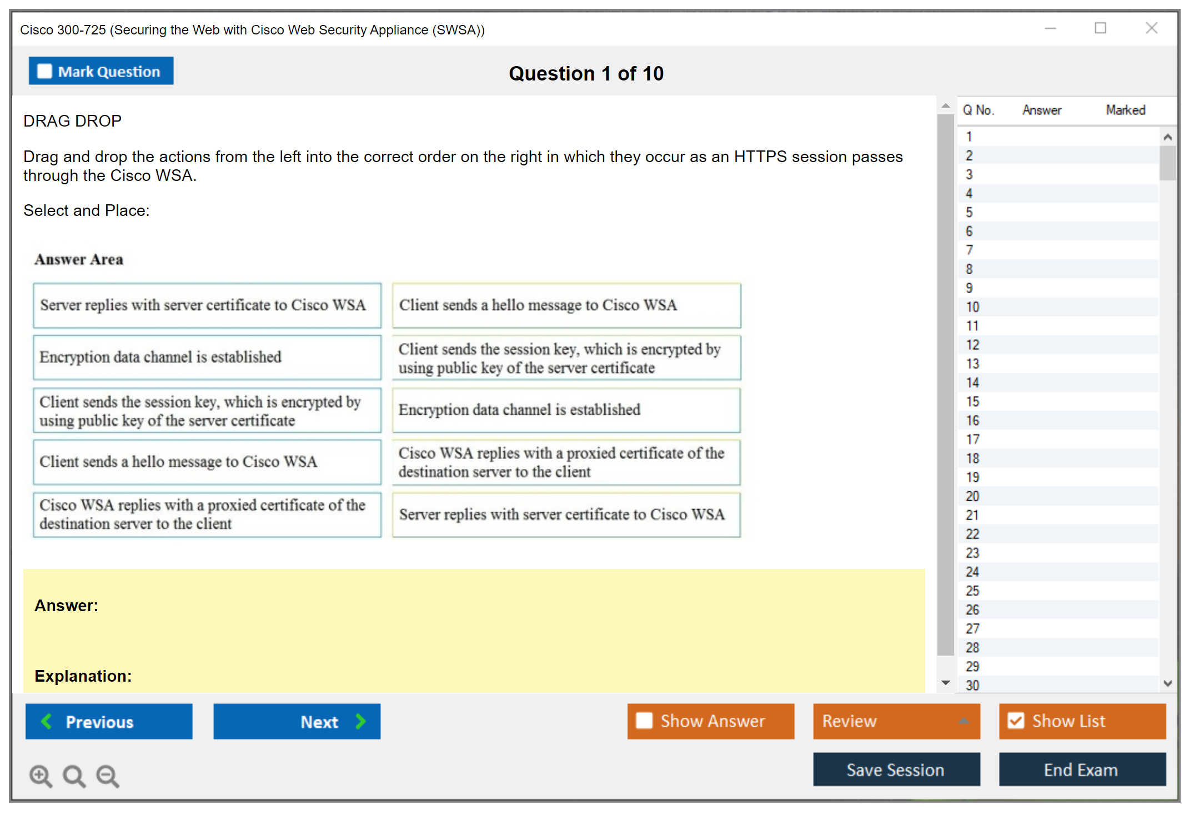Click the green right chevron on Next

(360, 721)
